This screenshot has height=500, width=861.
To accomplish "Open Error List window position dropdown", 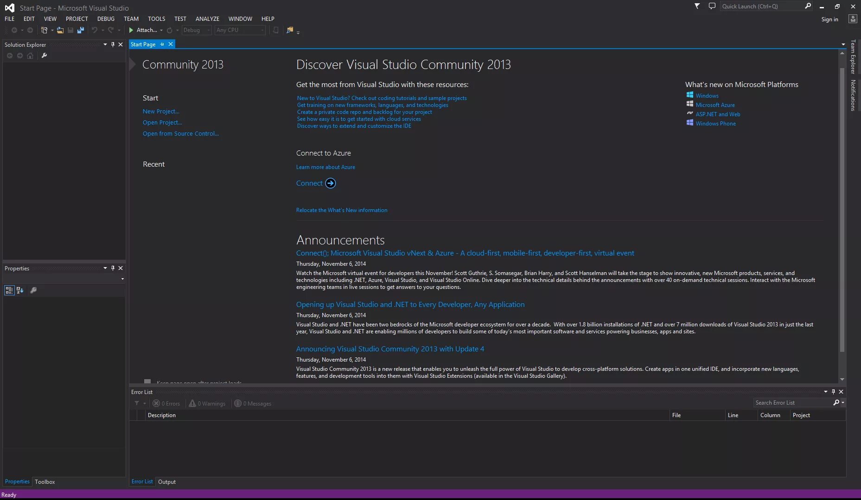I will tap(825, 392).
